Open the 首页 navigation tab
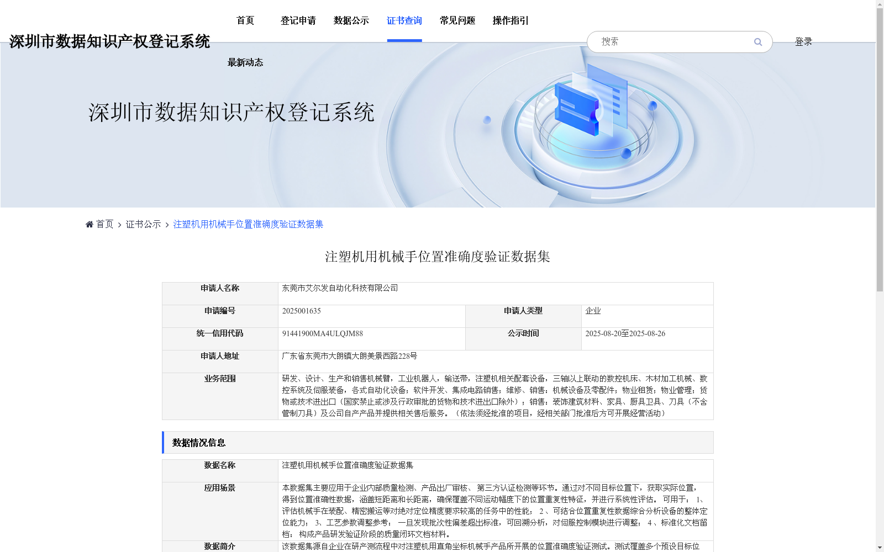 pos(245,20)
